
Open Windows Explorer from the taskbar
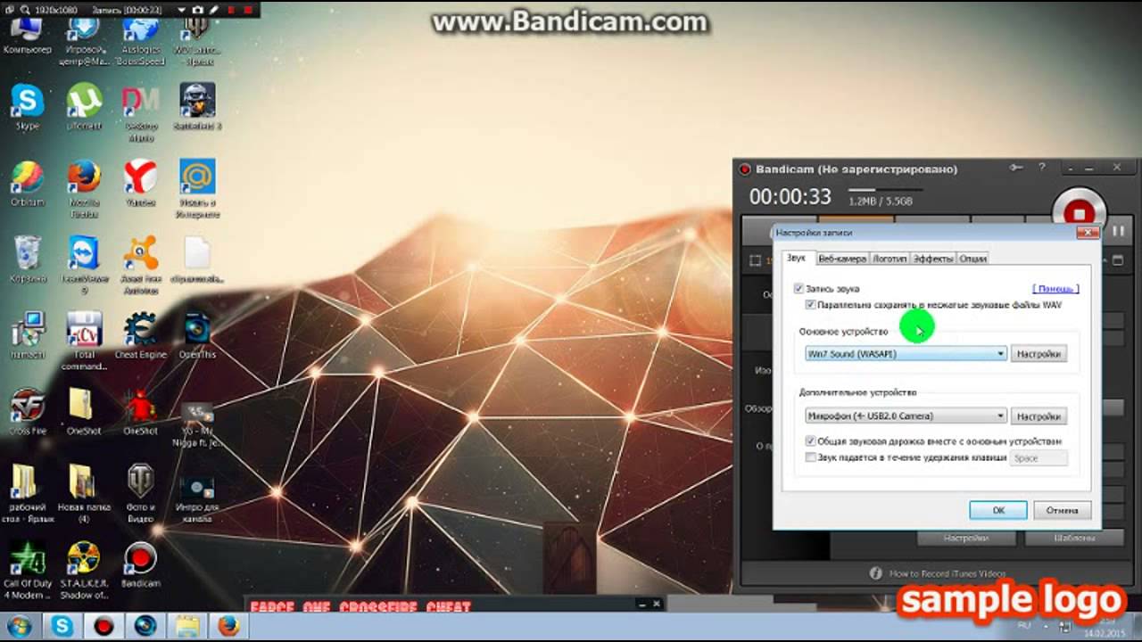pos(186,625)
